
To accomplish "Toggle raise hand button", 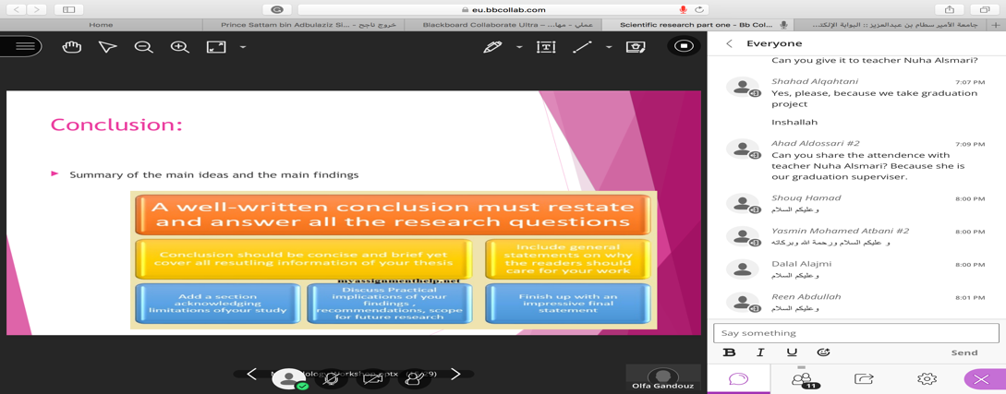I will coord(414,378).
